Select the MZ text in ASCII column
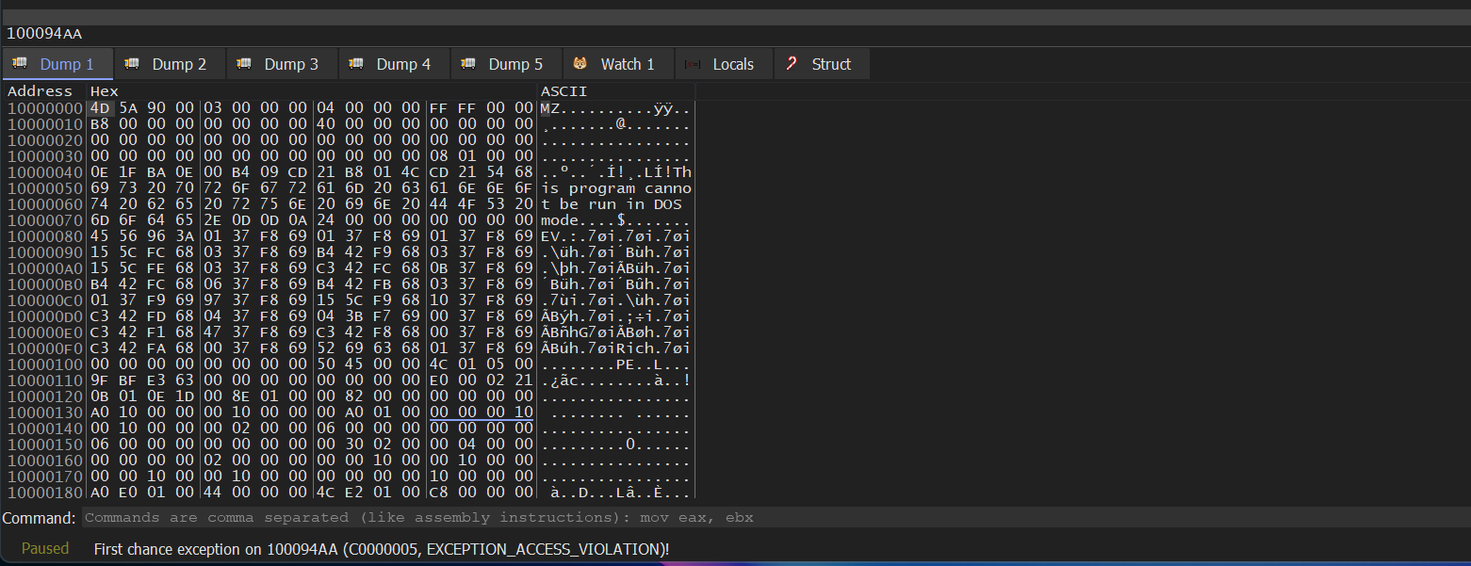 tap(550, 108)
